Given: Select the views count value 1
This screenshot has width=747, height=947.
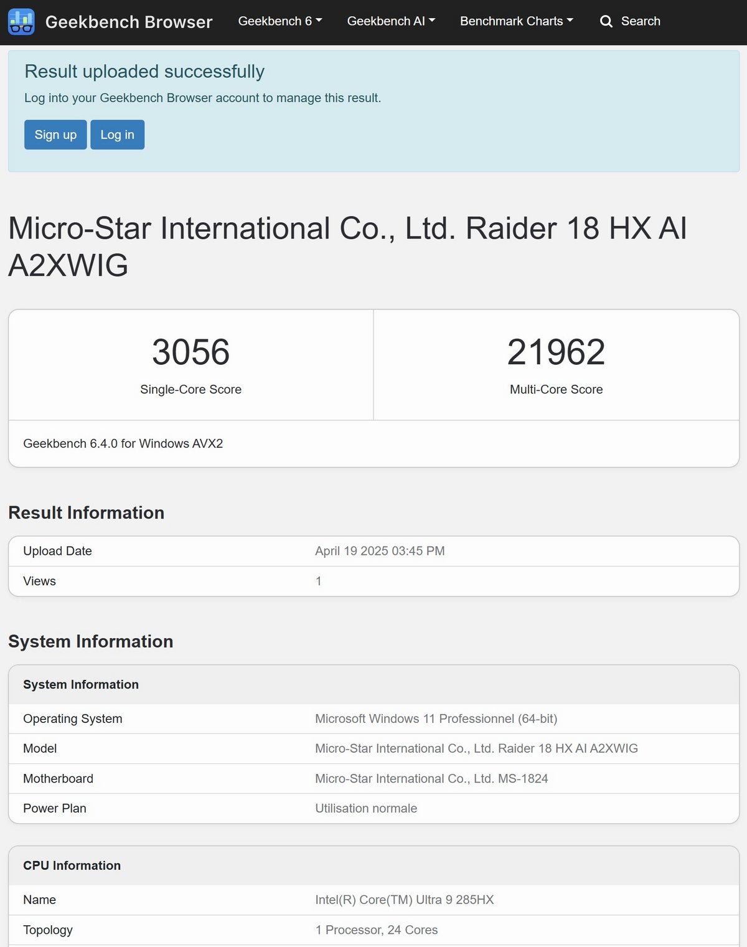Looking at the screenshot, I should point(318,581).
